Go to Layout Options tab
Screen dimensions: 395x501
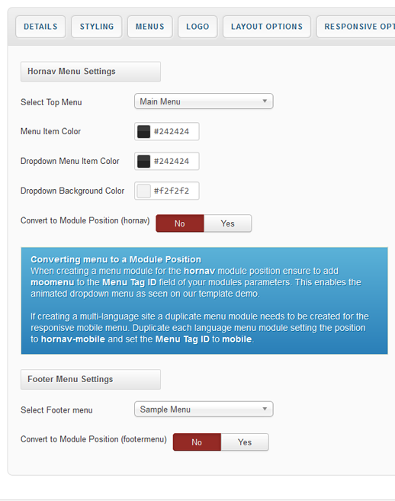click(267, 27)
